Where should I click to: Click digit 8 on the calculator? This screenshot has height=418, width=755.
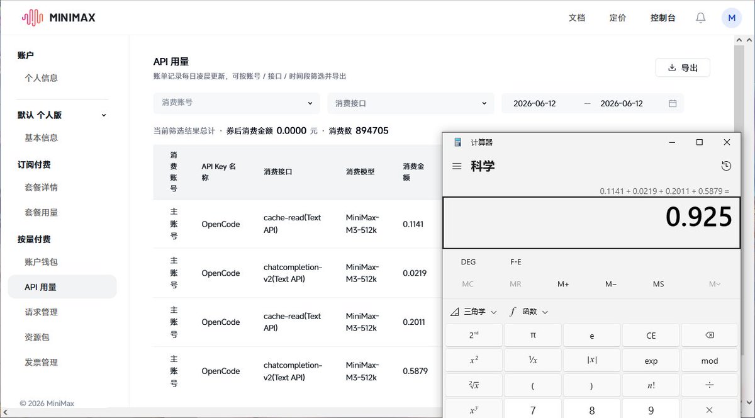[592, 409]
